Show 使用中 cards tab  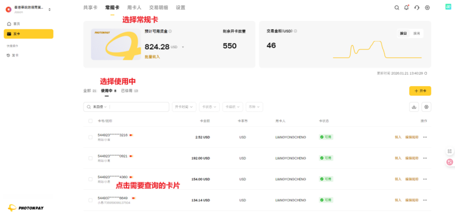click(108, 90)
